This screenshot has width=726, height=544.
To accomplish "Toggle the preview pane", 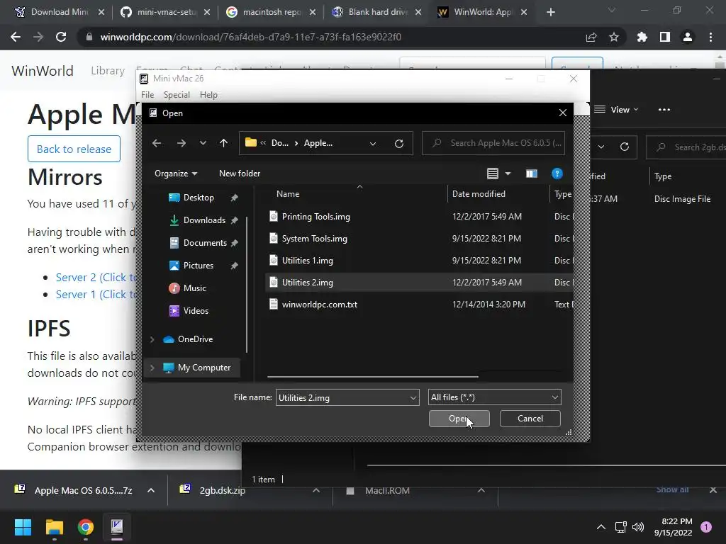I will pos(532,174).
